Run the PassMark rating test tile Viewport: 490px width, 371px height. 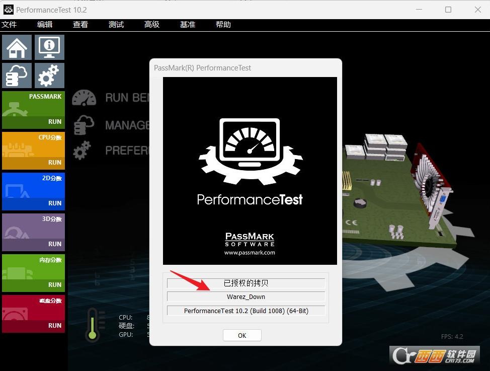pos(33,110)
